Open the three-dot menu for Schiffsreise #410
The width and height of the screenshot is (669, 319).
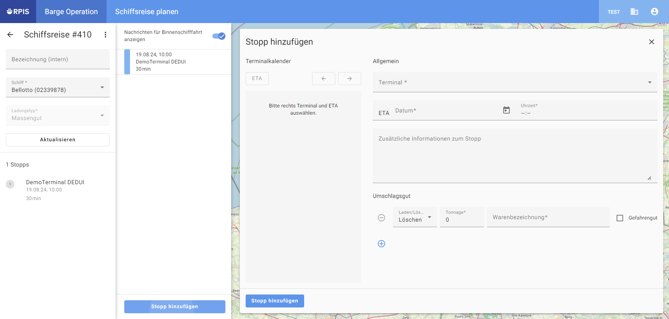(105, 35)
